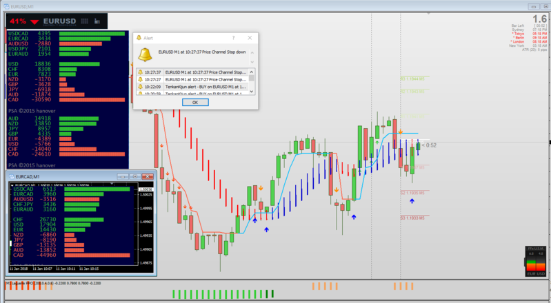Click the 1.50025 price label in EURCAD window
551x303 pixels.
(x=146, y=194)
